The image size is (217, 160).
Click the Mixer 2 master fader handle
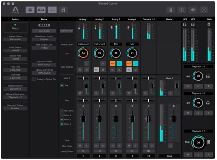[177, 86]
